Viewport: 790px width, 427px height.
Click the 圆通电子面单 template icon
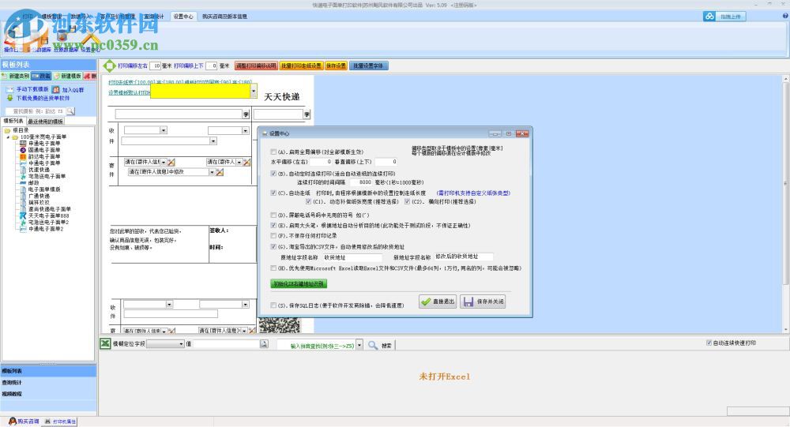point(23,150)
